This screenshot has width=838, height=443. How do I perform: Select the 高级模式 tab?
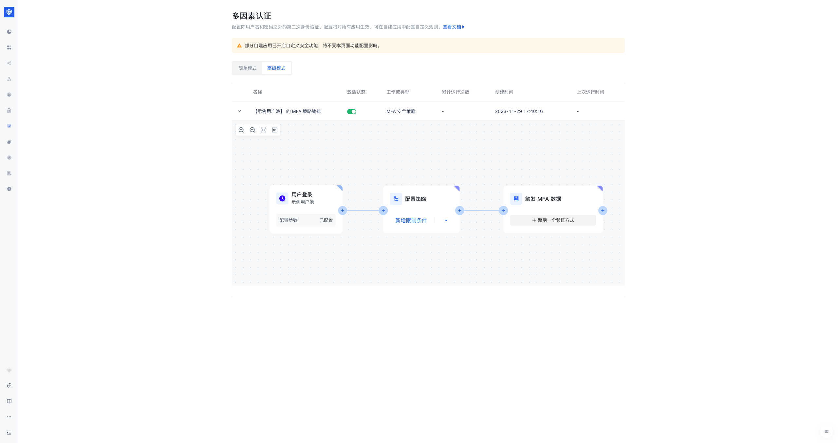click(276, 68)
